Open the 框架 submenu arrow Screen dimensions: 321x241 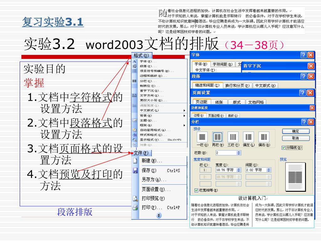(184, 125)
